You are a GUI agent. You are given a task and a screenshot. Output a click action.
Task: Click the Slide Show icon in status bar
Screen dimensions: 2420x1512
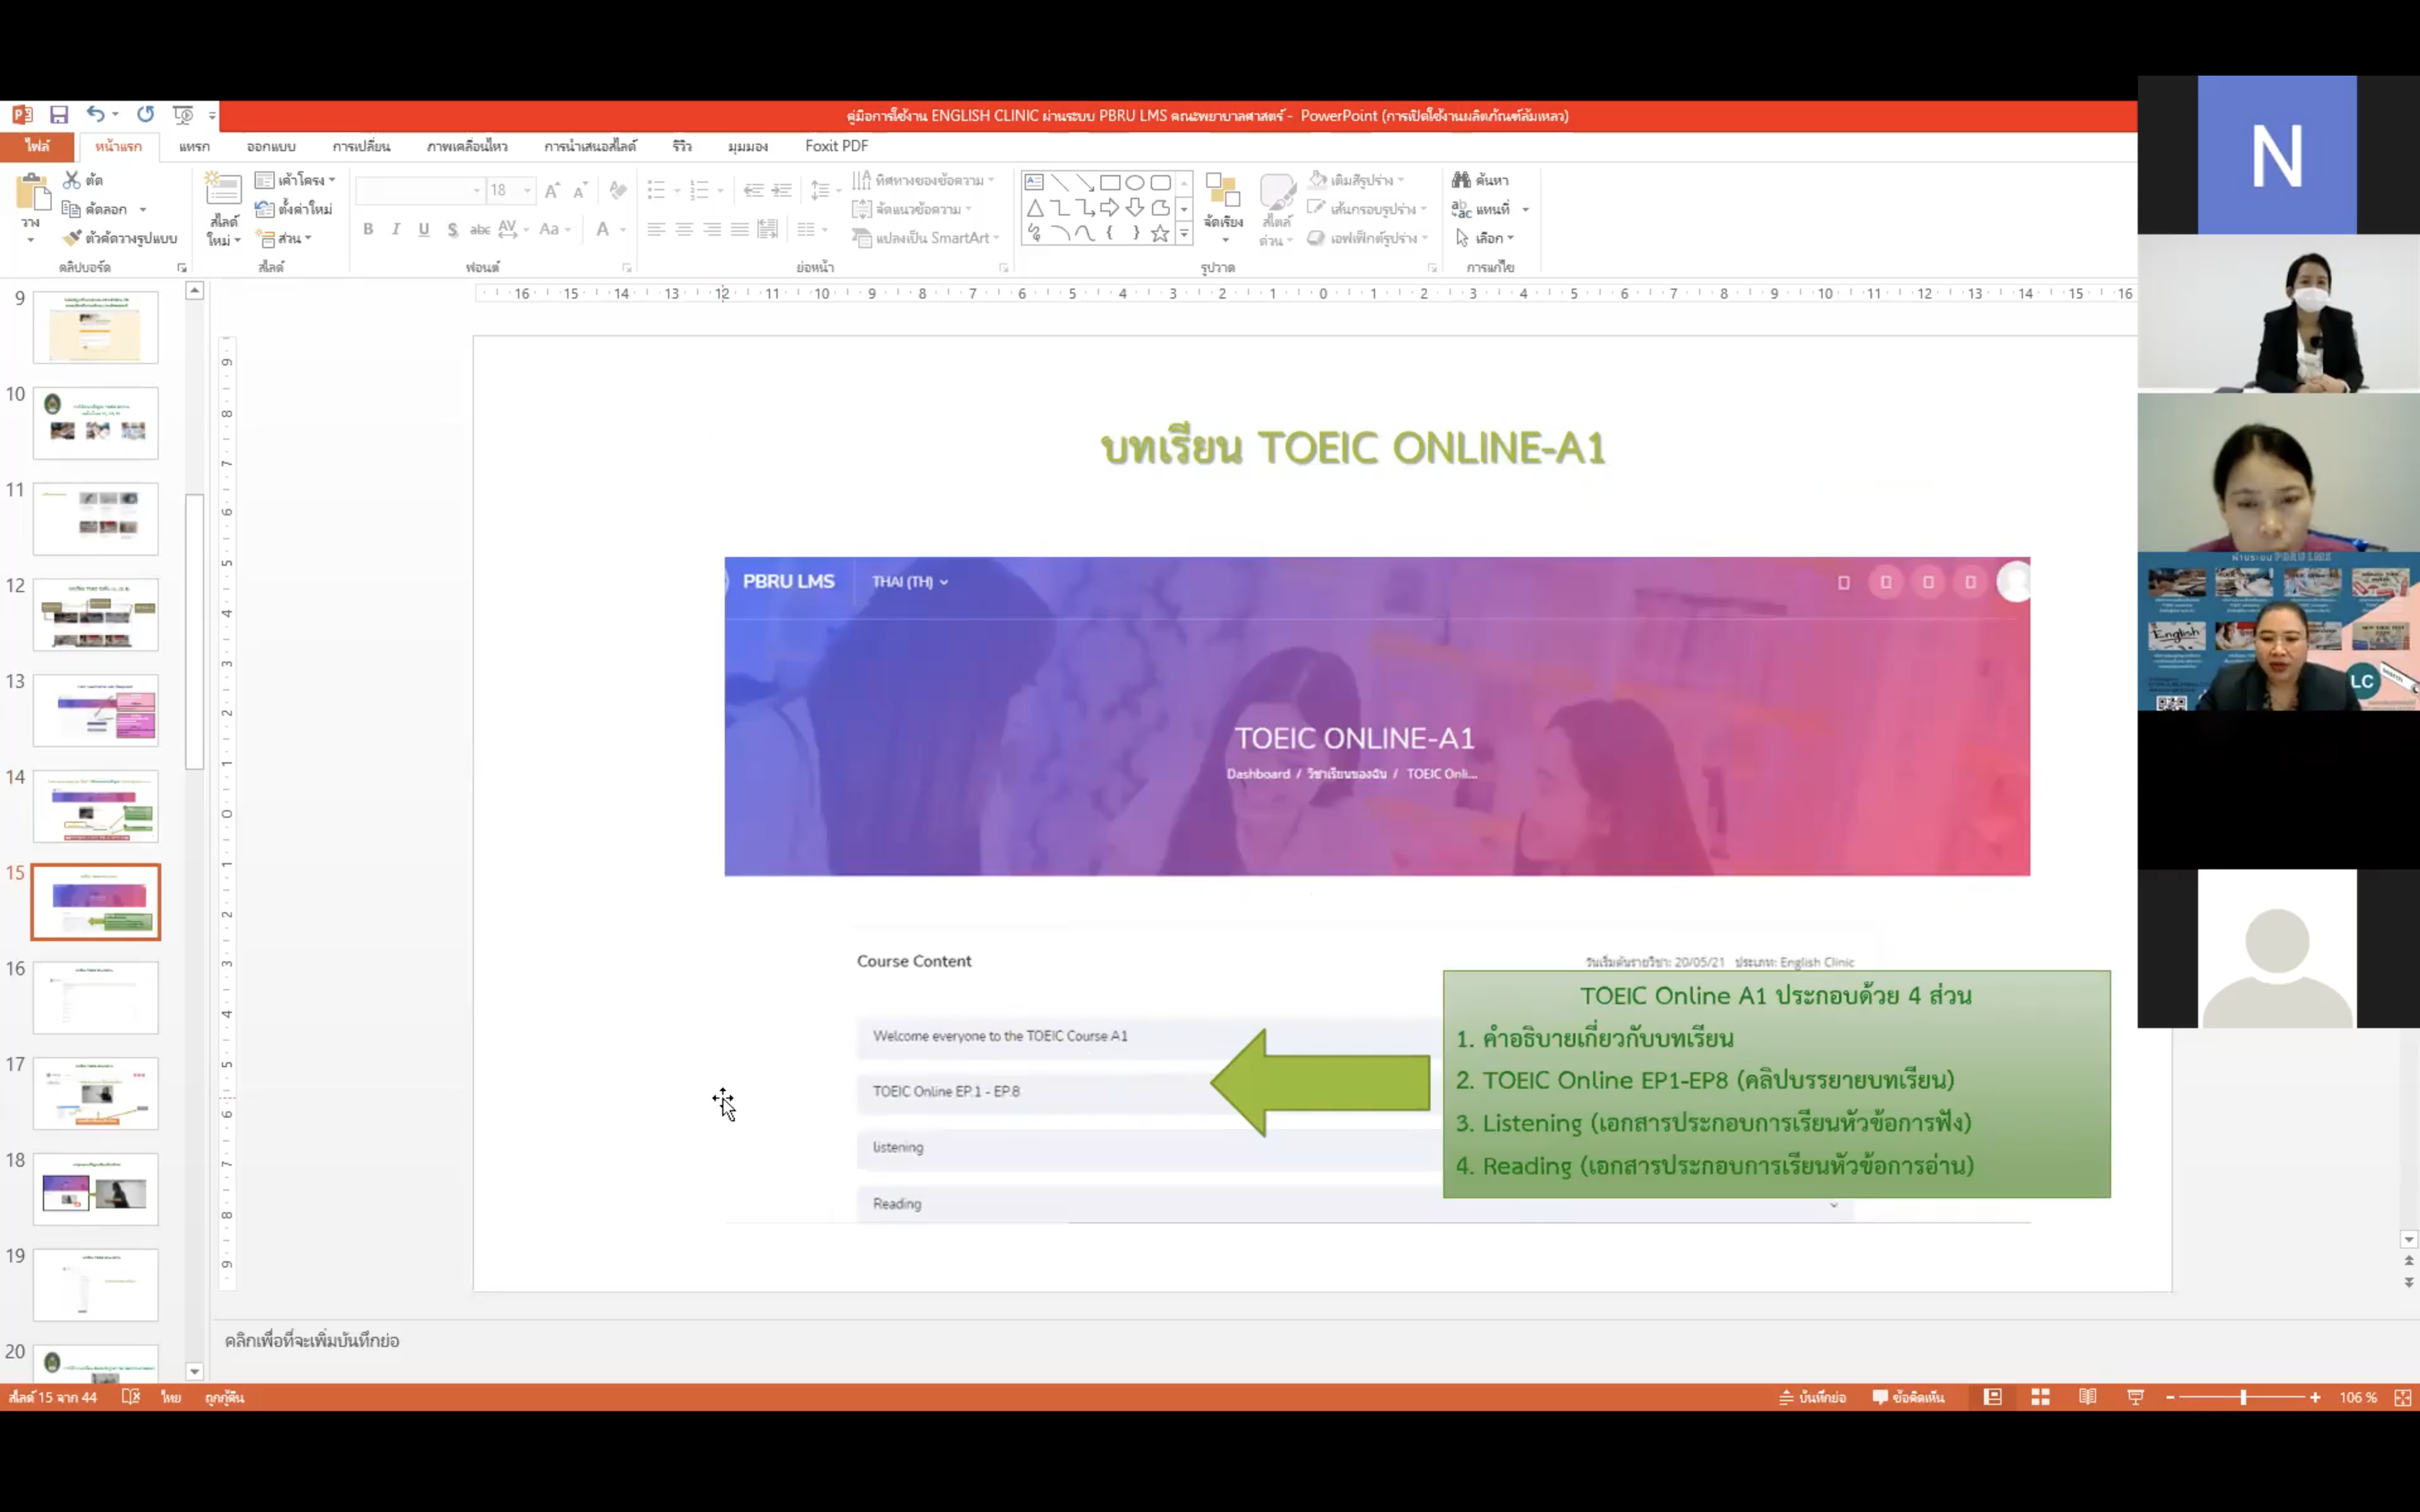[x=2135, y=1397]
